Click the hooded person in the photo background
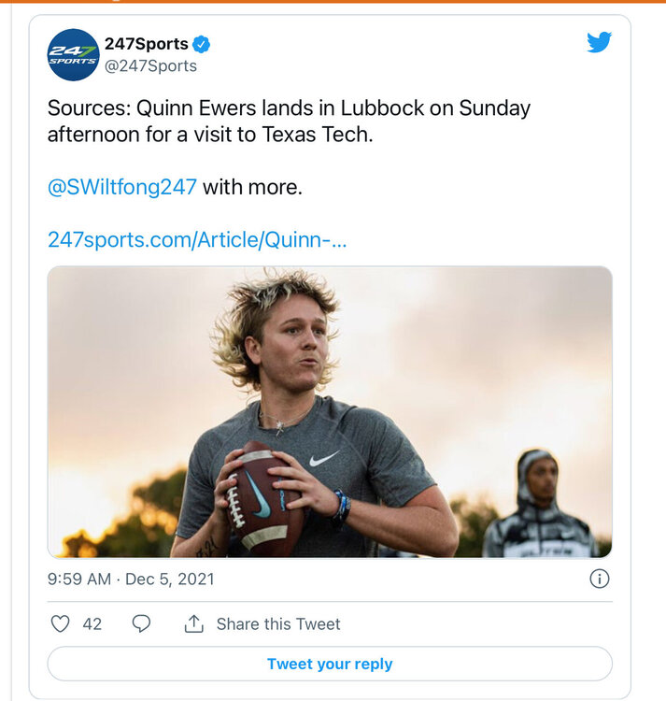This screenshot has height=701, width=666. [x=540, y=505]
